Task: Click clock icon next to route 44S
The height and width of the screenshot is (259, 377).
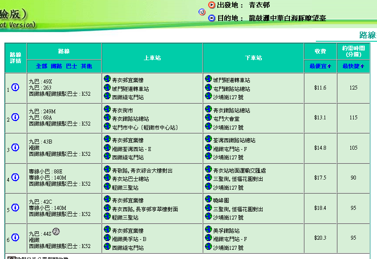Action: coord(56,231)
